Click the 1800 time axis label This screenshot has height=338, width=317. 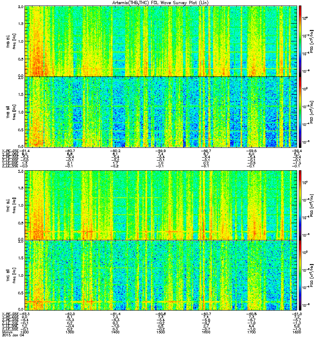point(297,332)
